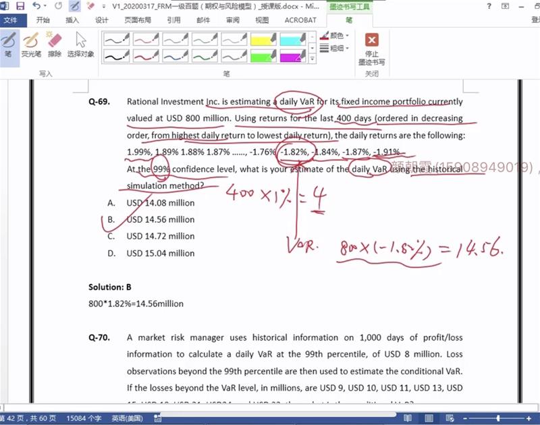Click the zoom slider handle

pyautogui.click(x=498, y=418)
